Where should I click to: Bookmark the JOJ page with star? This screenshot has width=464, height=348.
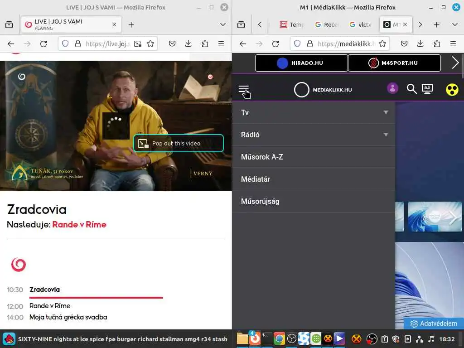click(150, 44)
